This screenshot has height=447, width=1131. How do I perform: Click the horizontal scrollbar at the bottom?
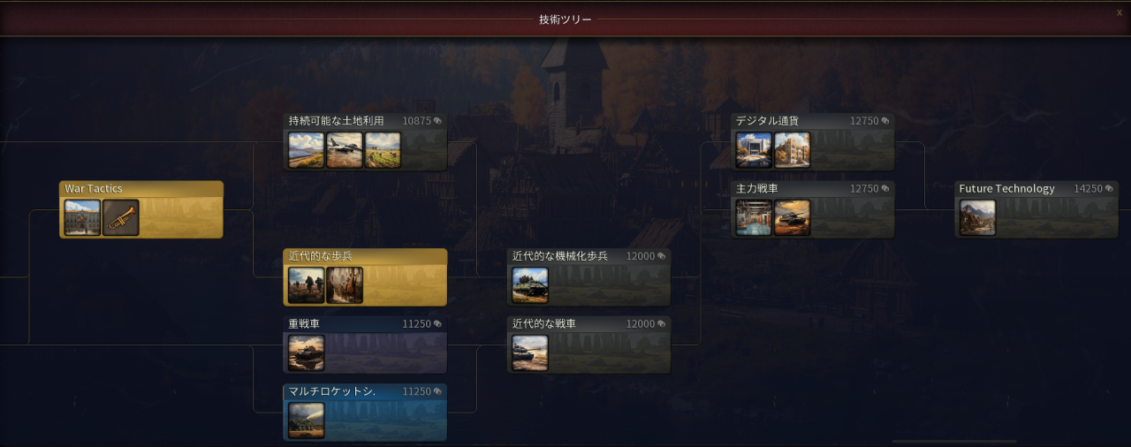(954, 441)
